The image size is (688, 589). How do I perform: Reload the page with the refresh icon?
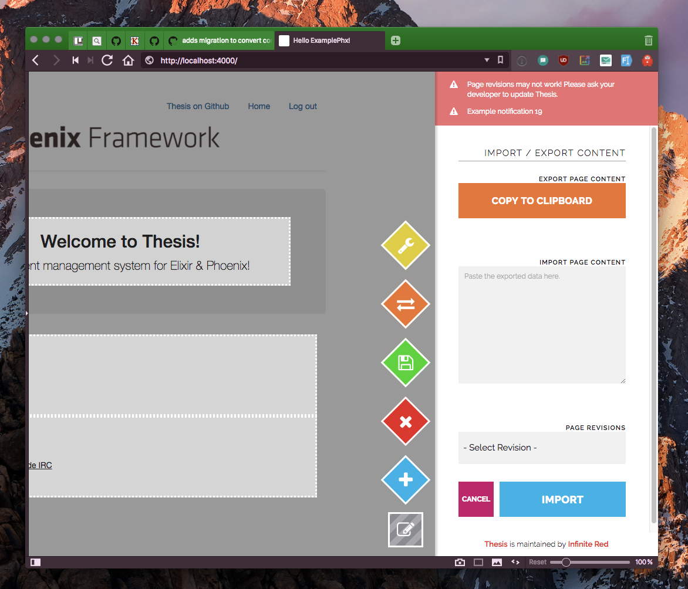click(x=107, y=60)
